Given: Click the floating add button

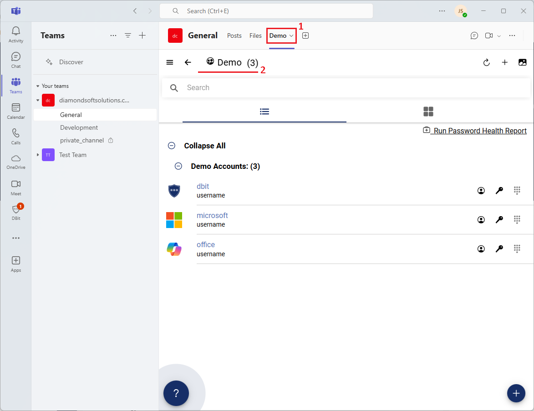Looking at the screenshot, I should pos(516,393).
